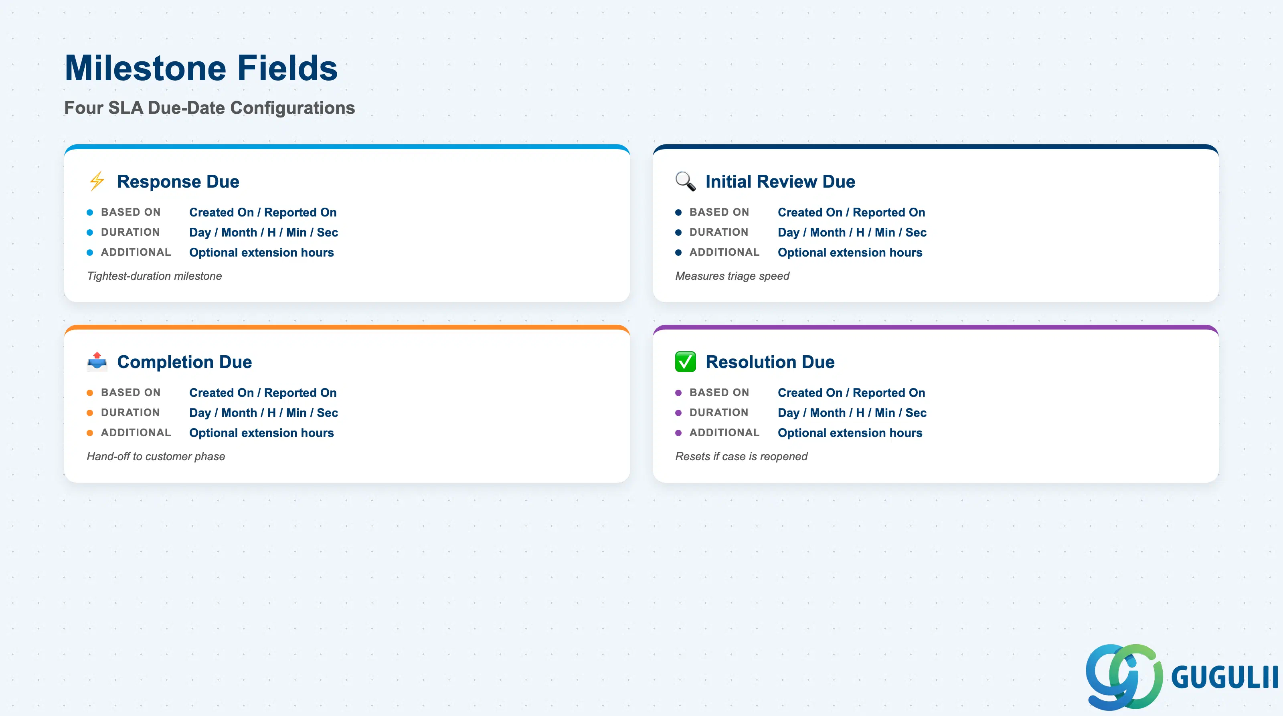This screenshot has height=716, width=1283.
Task: Click Created On / Reported On in Completion Due card
Action: coord(263,392)
